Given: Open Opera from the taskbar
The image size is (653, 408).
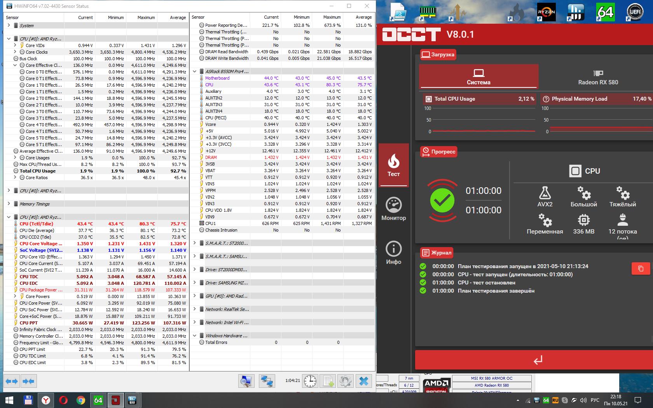Looking at the screenshot, I should 63,400.
